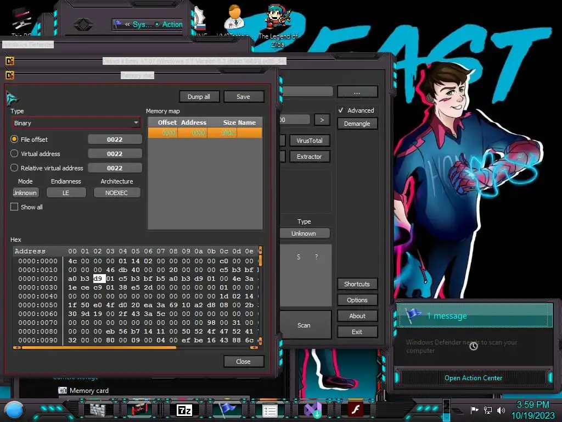Viewport: 562px width, 422px height.
Task: Open the Mode dropdown showing Unknown
Action: [x=25, y=193]
